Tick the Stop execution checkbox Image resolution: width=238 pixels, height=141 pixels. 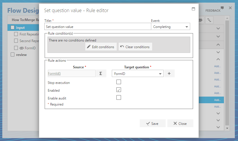119,82
